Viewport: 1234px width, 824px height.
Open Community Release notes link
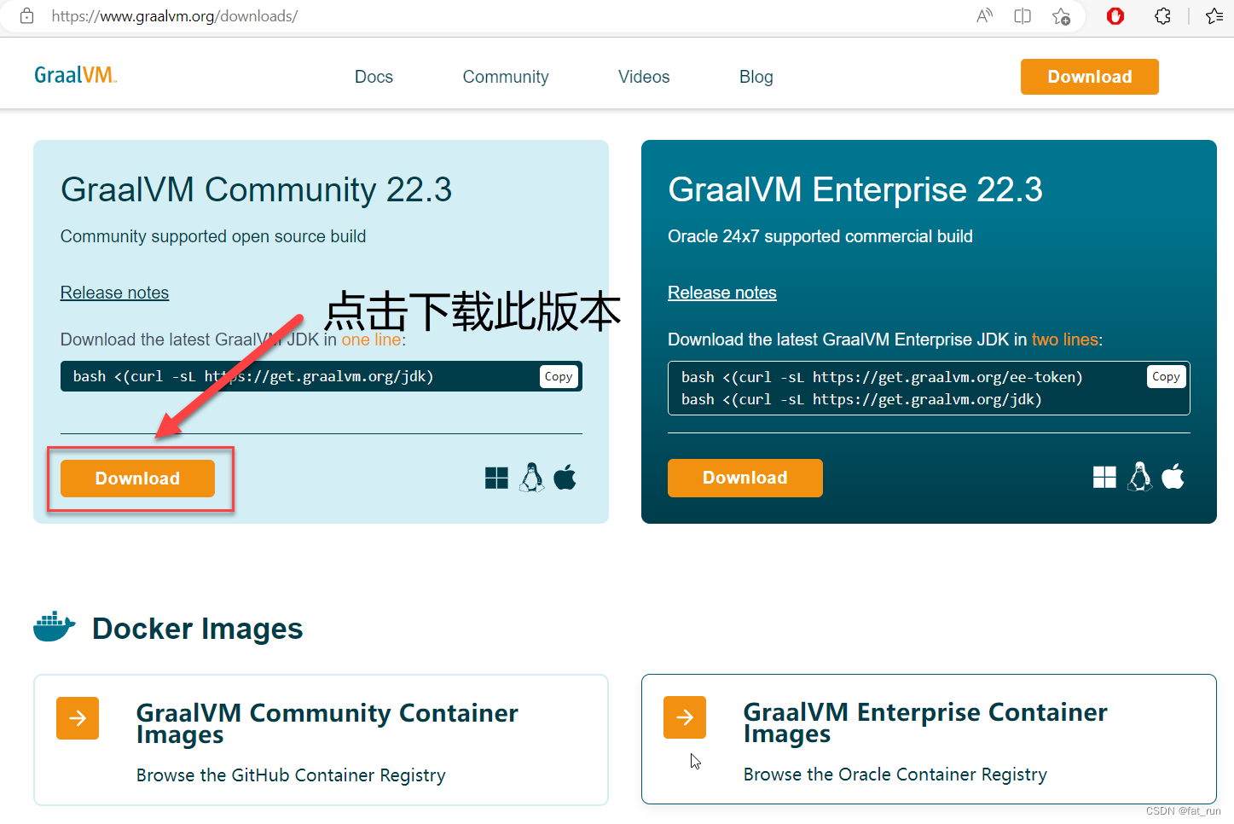tap(114, 293)
